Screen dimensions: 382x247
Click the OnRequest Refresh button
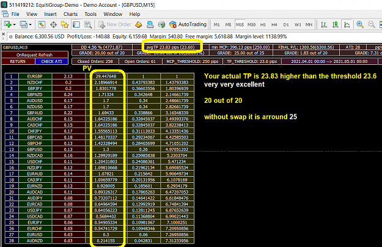pyautogui.click(x=35, y=55)
